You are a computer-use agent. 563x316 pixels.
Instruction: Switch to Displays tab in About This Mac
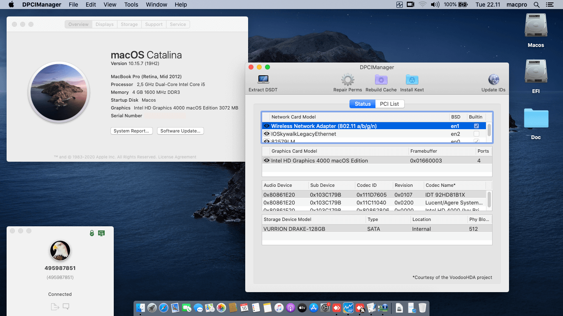[x=105, y=24]
